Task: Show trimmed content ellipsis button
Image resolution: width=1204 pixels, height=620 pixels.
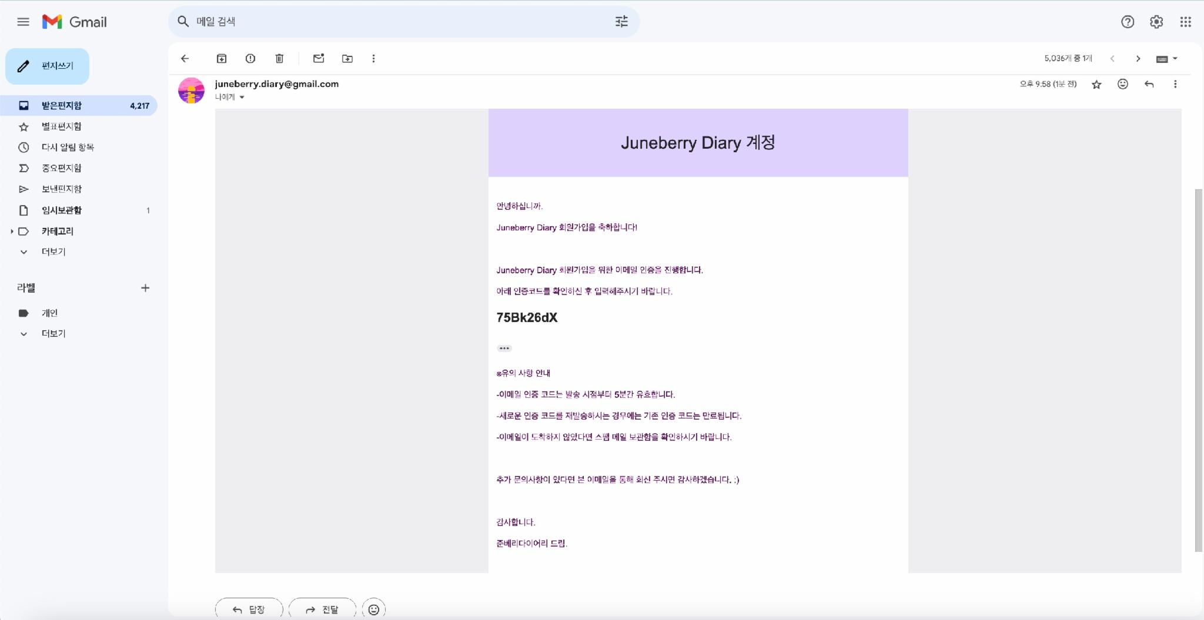Action: (x=504, y=348)
